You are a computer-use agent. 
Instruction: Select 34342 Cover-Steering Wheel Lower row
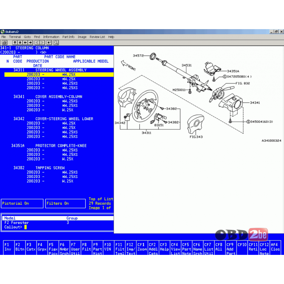tap(53, 119)
